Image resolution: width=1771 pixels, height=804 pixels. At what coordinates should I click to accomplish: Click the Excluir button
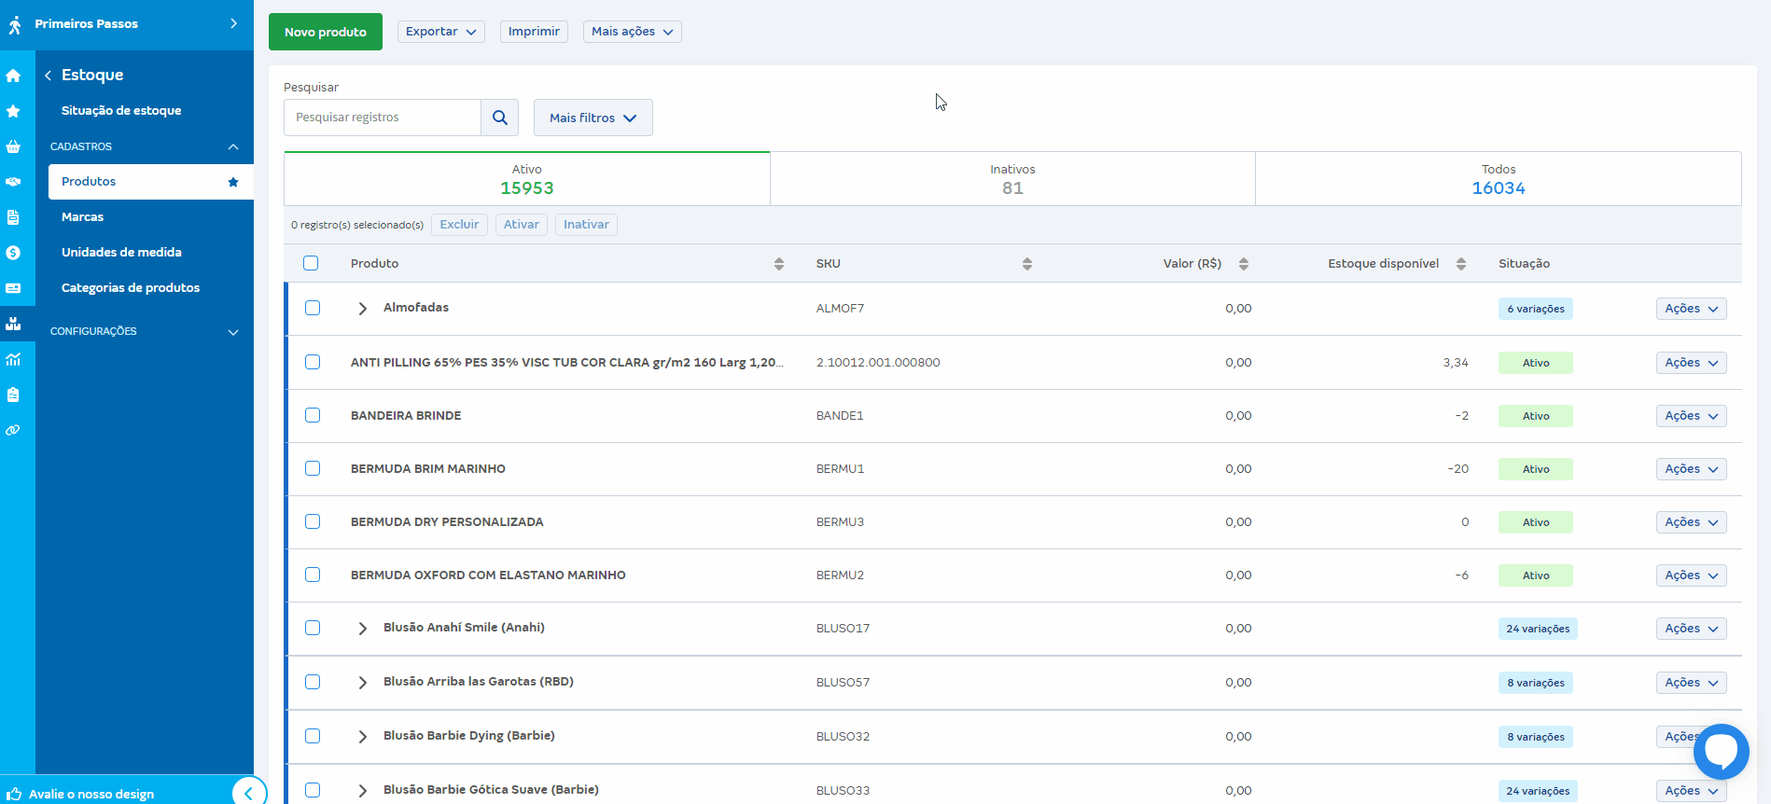[x=459, y=225]
